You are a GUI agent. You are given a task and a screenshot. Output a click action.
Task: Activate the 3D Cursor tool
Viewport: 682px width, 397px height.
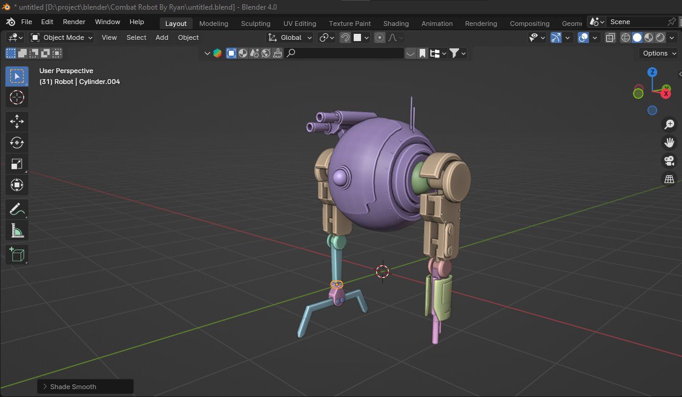click(17, 98)
